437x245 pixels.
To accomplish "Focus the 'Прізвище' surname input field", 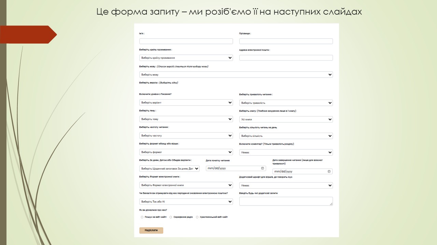I will [286, 41].
